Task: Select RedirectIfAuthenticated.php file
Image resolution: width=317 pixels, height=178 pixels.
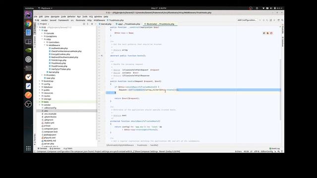Action: 64,57
